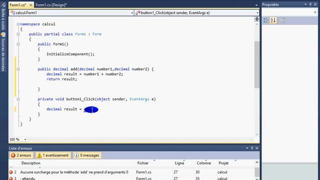Sort properties alphabetically icon
The height and width of the screenshot is (180, 320).
click(273, 20)
